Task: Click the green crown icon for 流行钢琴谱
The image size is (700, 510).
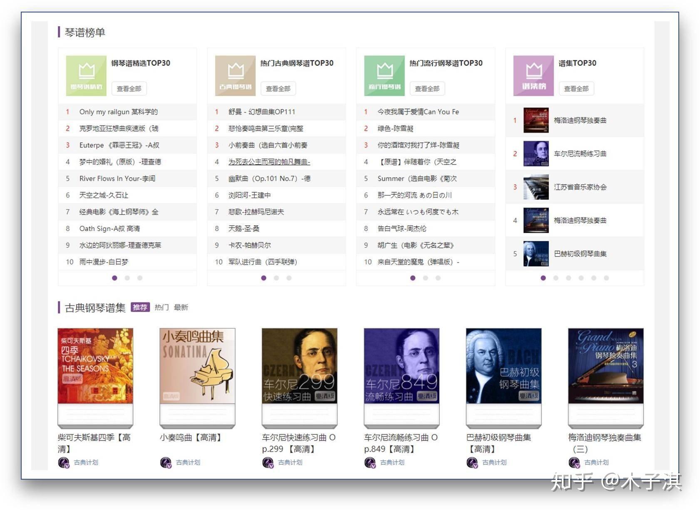Action: 384,76
